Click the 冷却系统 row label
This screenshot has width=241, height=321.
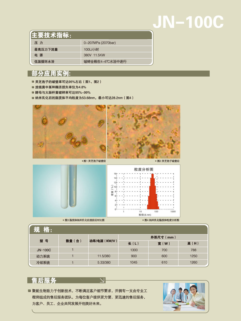[43, 262]
